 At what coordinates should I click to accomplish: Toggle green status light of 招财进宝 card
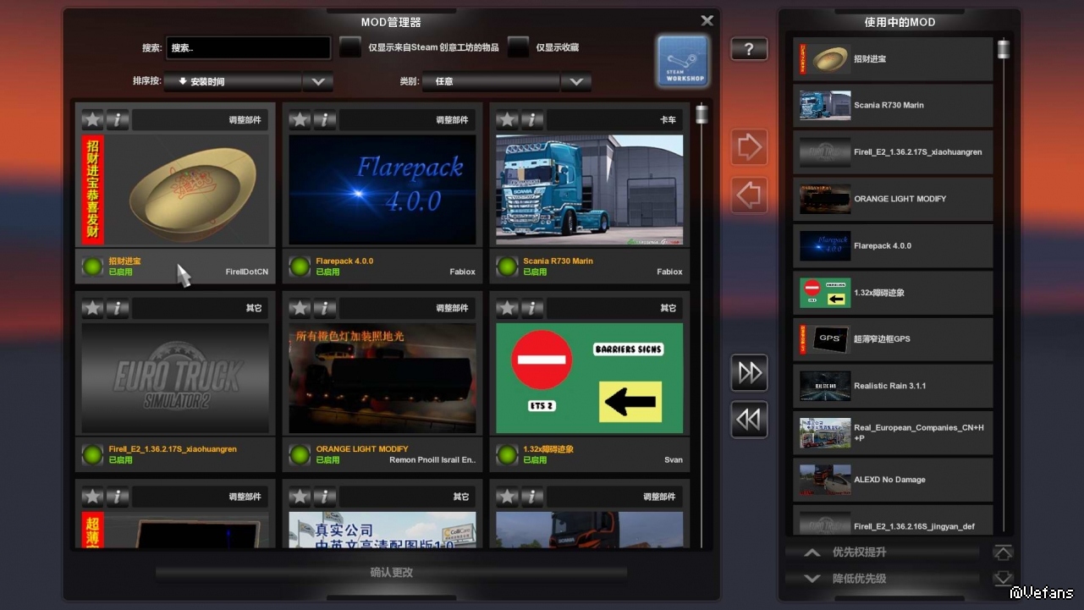pos(92,267)
